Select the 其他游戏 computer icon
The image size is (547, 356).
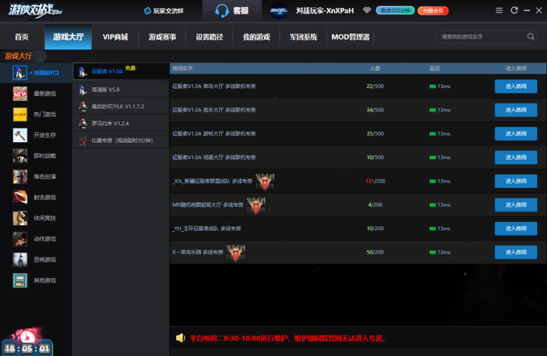(20, 280)
